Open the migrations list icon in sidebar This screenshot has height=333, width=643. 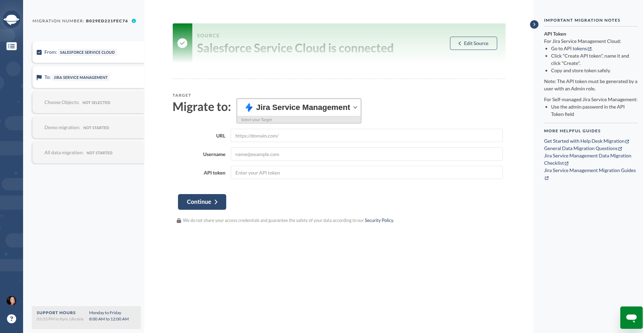[x=12, y=46]
